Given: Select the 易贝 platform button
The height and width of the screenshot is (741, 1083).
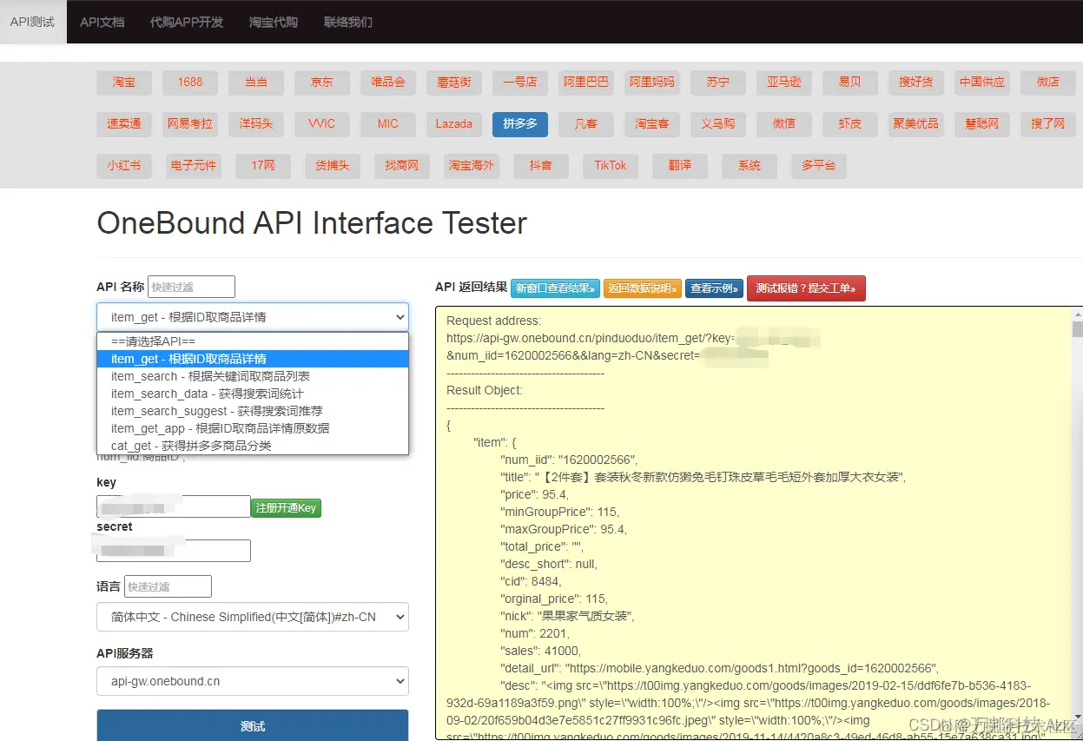Looking at the screenshot, I should click(850, 83).
